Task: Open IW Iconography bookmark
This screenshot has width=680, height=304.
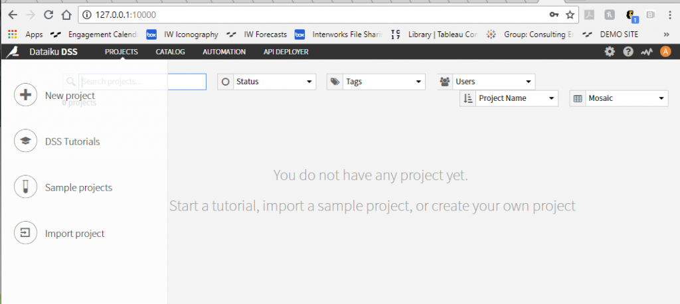Action: click(x=182, y=35)
